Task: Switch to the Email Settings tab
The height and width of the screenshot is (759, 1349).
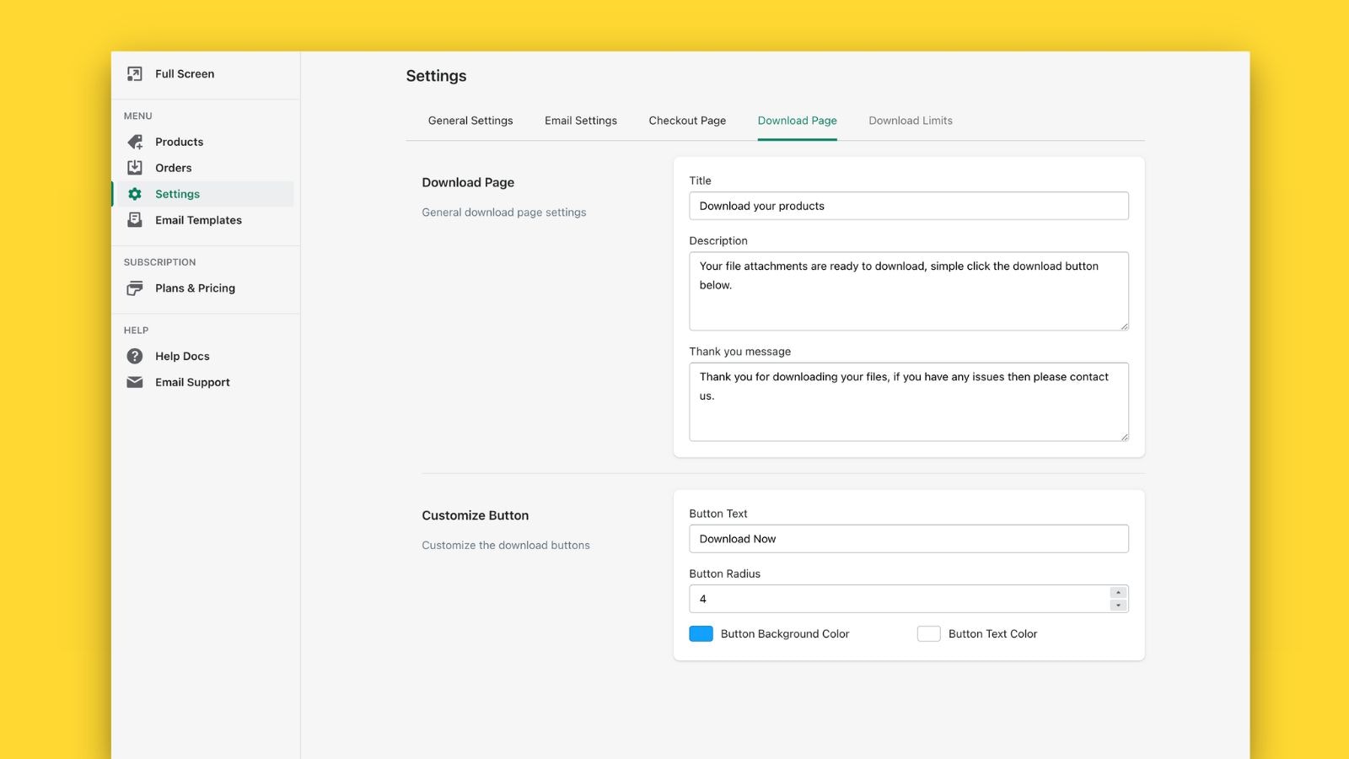Action: click(x=581, y=121)
